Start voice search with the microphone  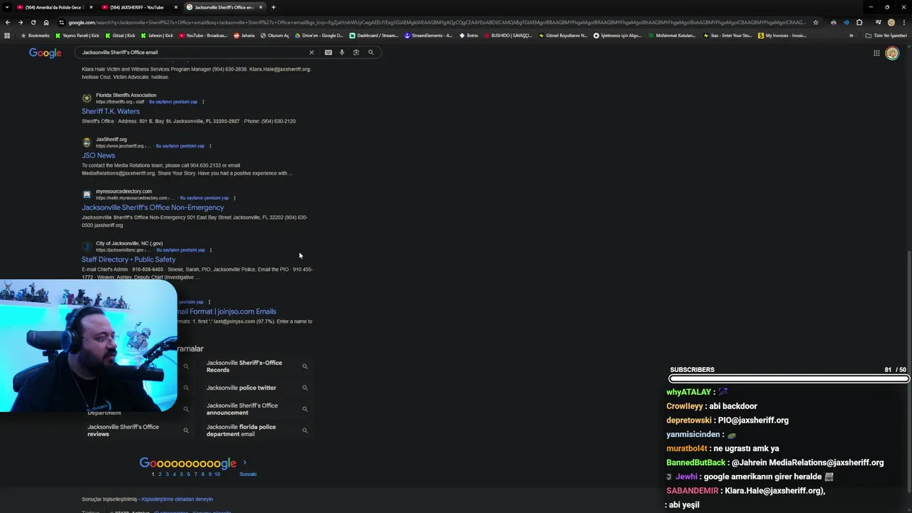pyautogui.click(x=342, y=52)
